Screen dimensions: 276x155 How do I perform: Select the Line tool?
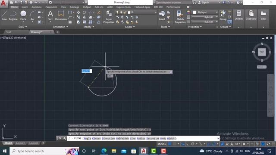coord(4,15)
